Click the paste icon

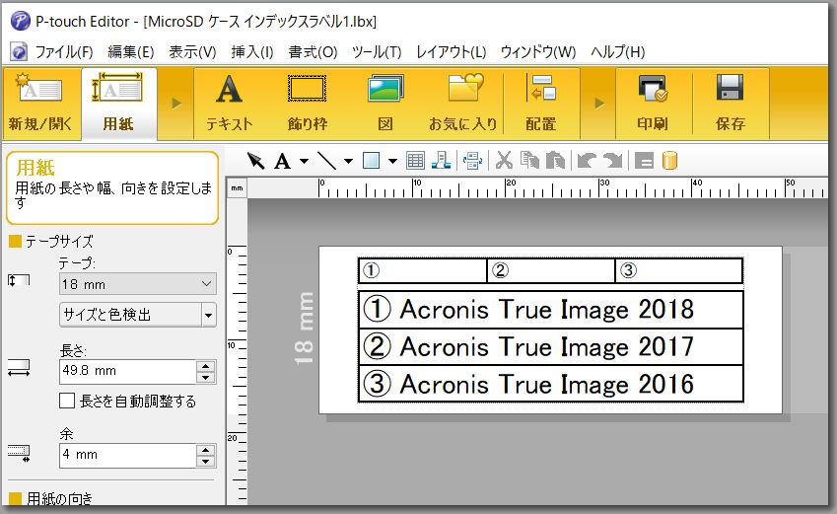coord(556,160)
